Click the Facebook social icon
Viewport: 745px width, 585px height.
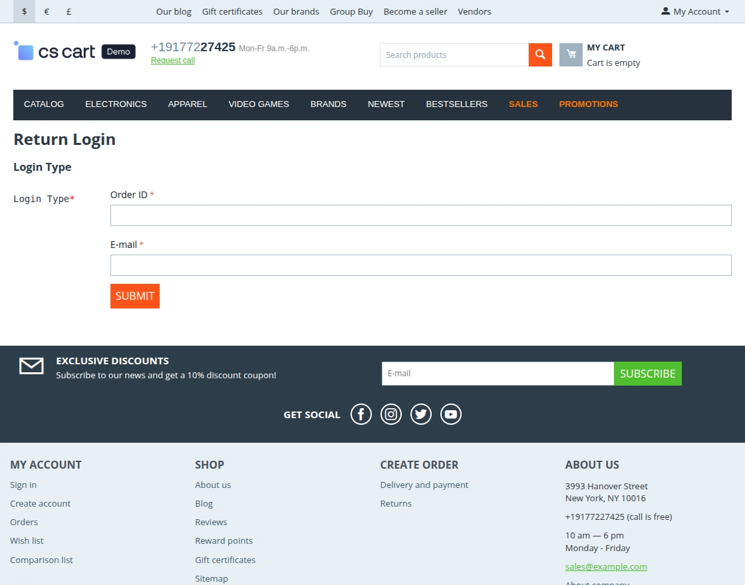coord(361,413)
